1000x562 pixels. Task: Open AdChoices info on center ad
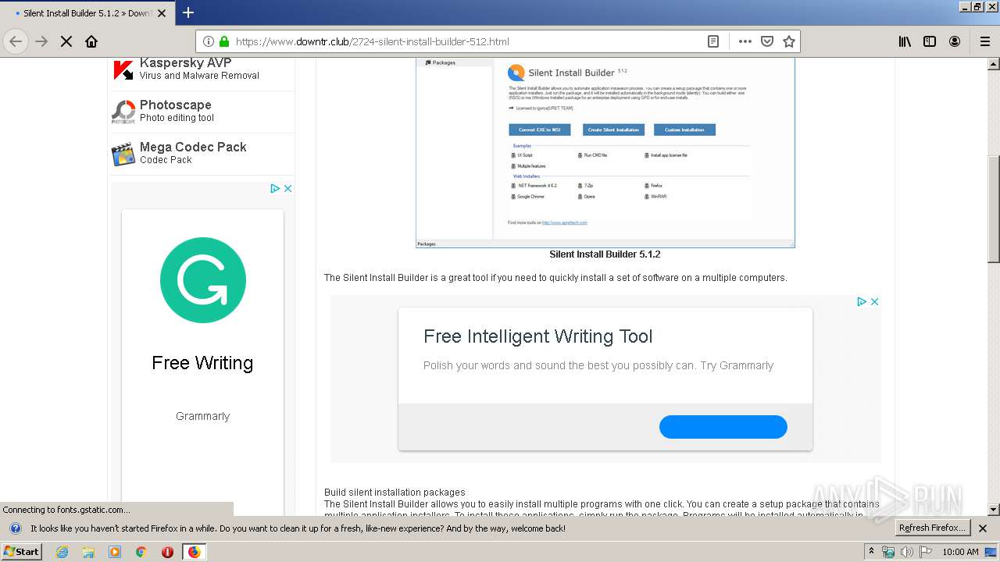862,301
